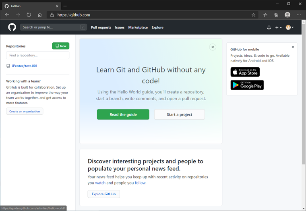This screenshot has height=211, width=306.
Task: Click 'Discover interesting projects' heading
Action: pos(145,165)
